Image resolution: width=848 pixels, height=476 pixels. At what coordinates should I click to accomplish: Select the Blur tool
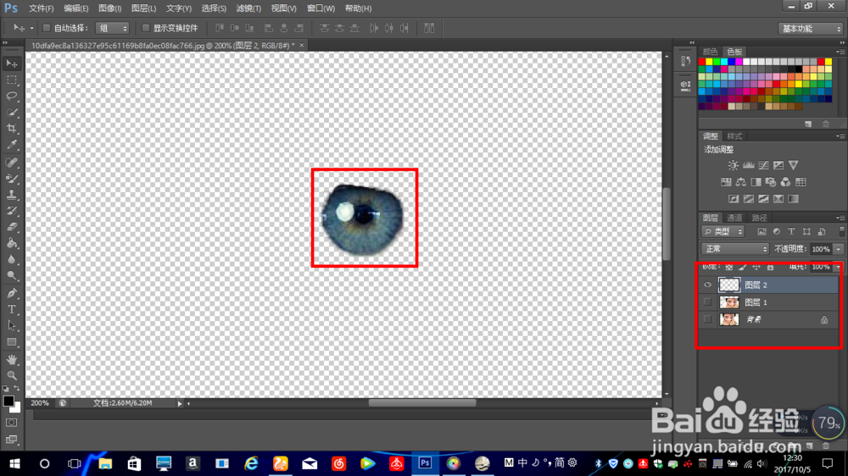click(11, 260)
